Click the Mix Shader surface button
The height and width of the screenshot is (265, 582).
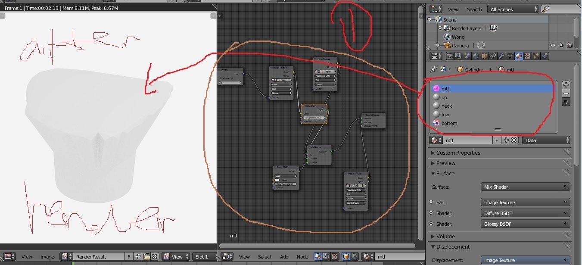(525, 187)
